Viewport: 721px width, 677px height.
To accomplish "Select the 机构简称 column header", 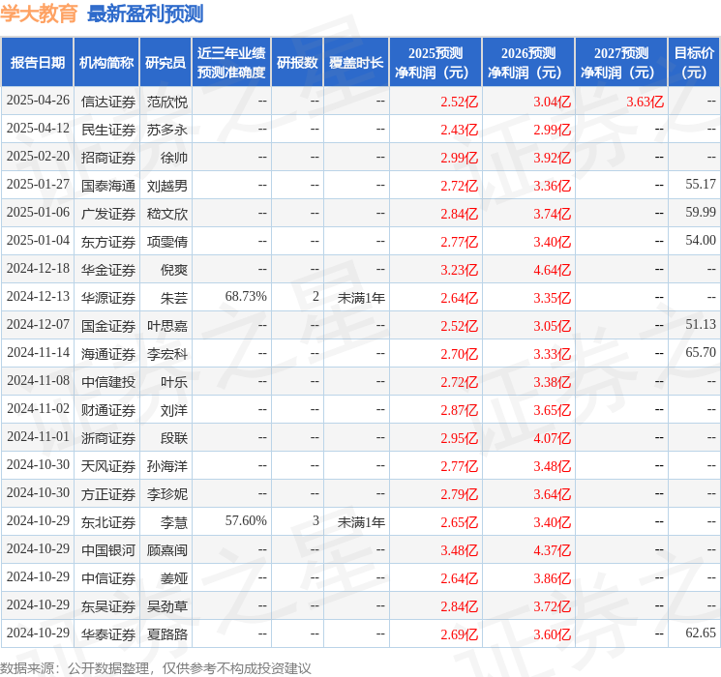I will [x=106, y=63].
